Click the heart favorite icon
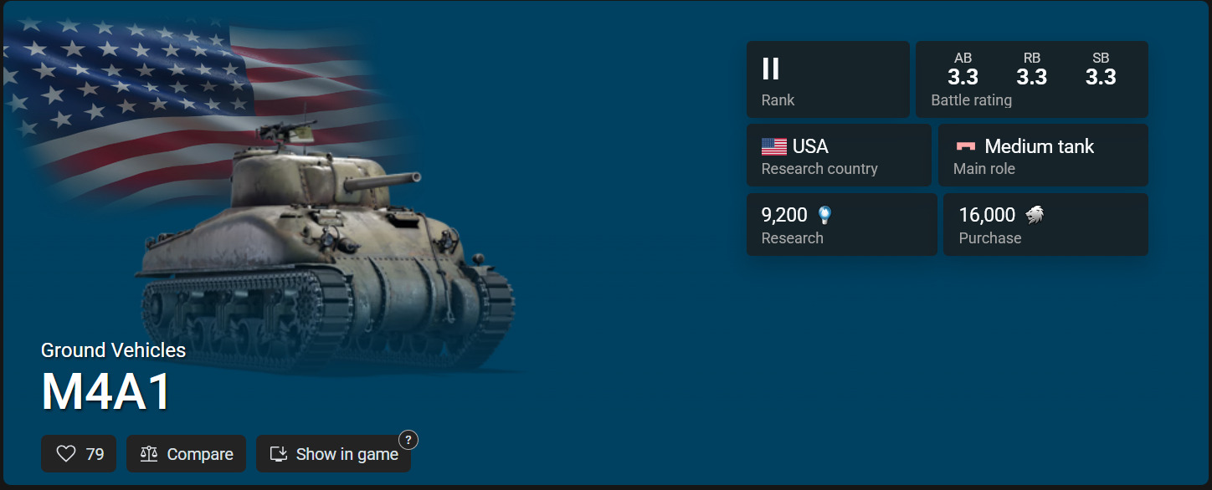 pos(66,454)
